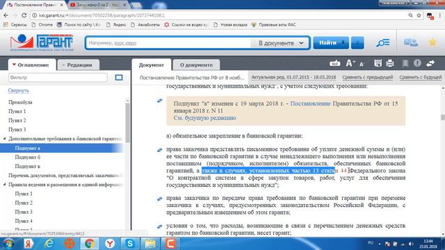Decrease document font size with A-
This screenshot has width=445, height=250.
362,65
